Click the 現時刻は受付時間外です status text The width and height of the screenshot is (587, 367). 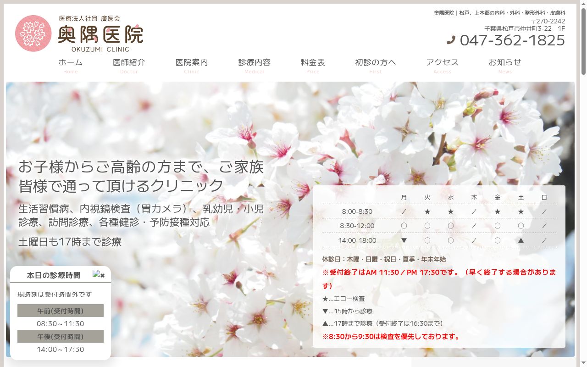[x=55, y=295]
